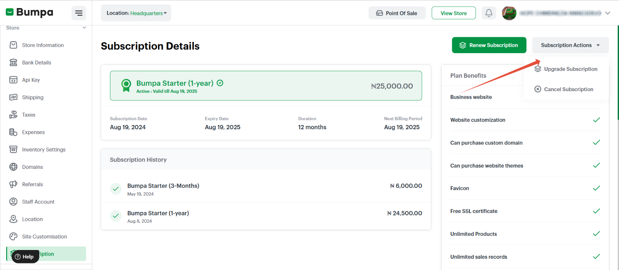Viewport: 619px width, 270px height.
Task: Click the Expenses sidebar icon
Action: coord(13,132)
